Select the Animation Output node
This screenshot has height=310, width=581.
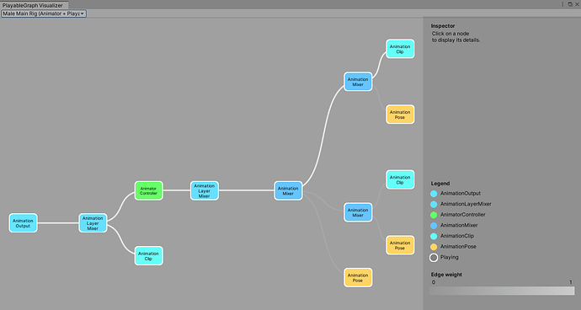point(23,223)
